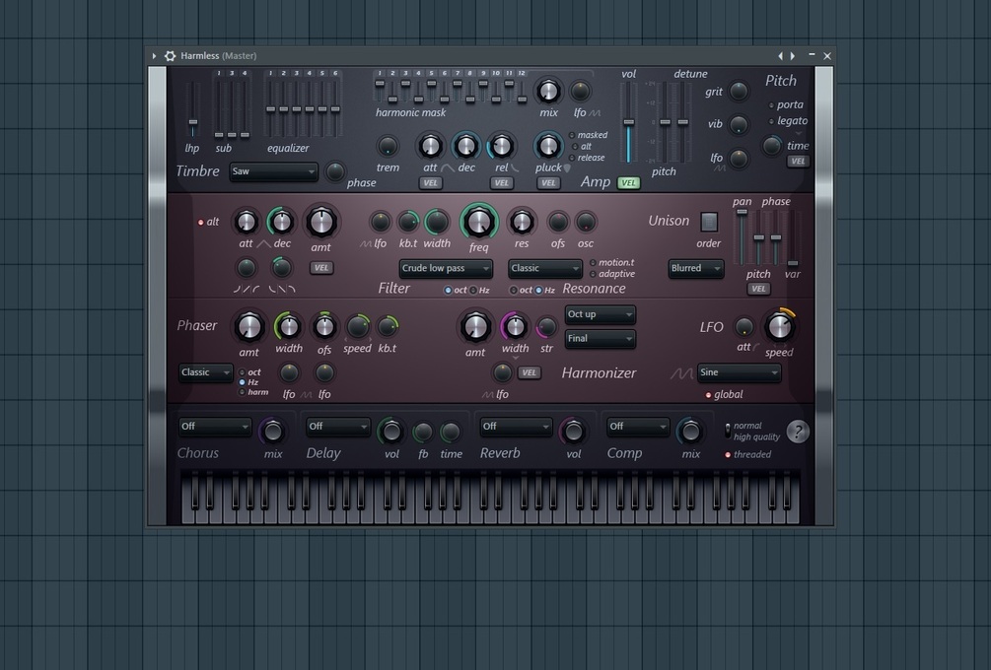Toggle the Harmonizer VEL button
The image size is (991, 670).
pyautogui.click(x=529, y=372)
